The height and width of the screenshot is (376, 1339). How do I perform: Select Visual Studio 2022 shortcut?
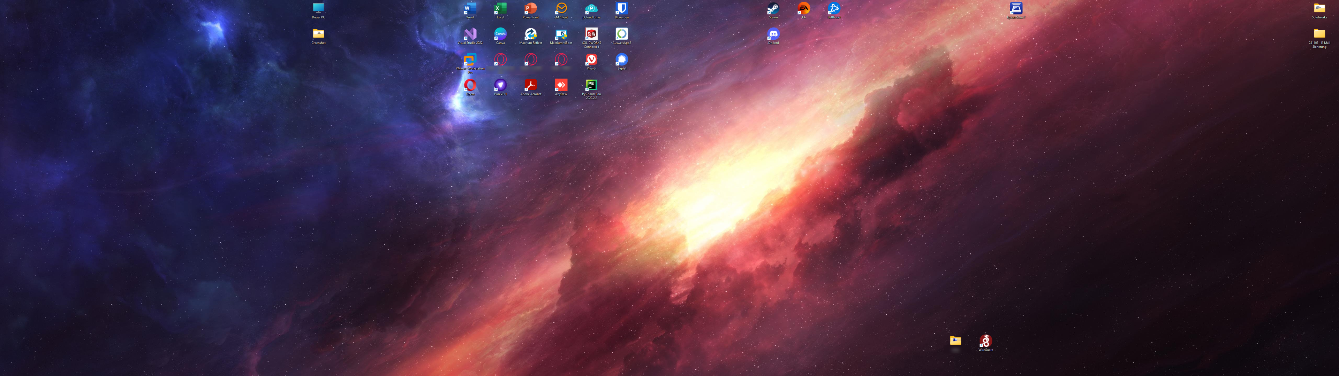pos(470,34)
